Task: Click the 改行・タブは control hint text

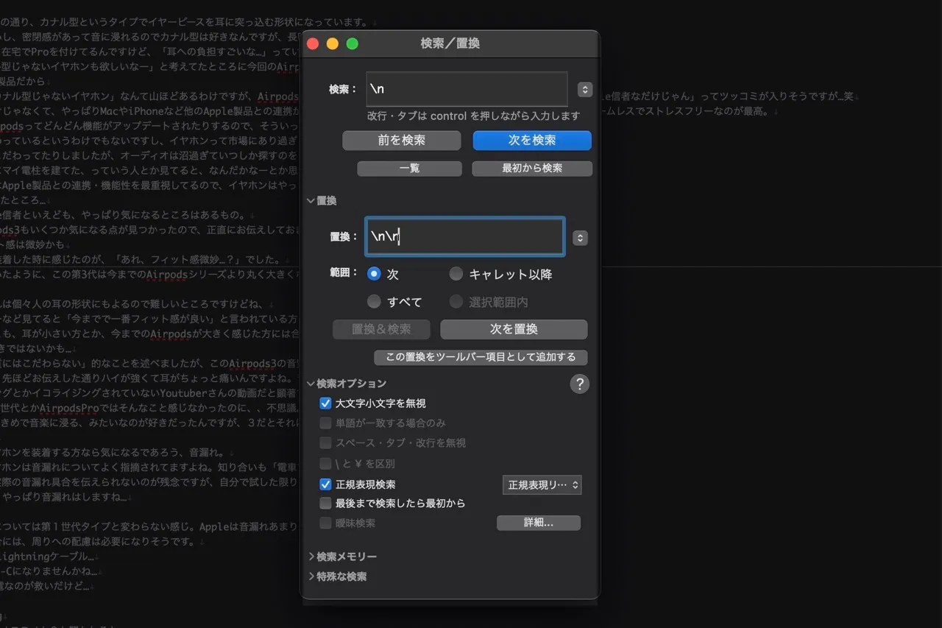Action: [x=473, y=116]
